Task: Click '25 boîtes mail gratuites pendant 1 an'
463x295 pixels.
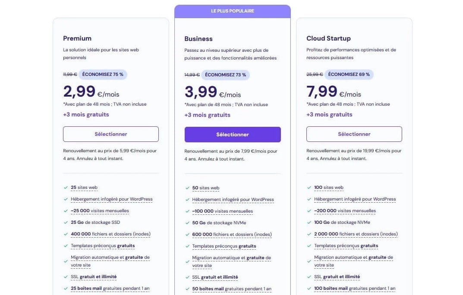Action: [110, 289]
